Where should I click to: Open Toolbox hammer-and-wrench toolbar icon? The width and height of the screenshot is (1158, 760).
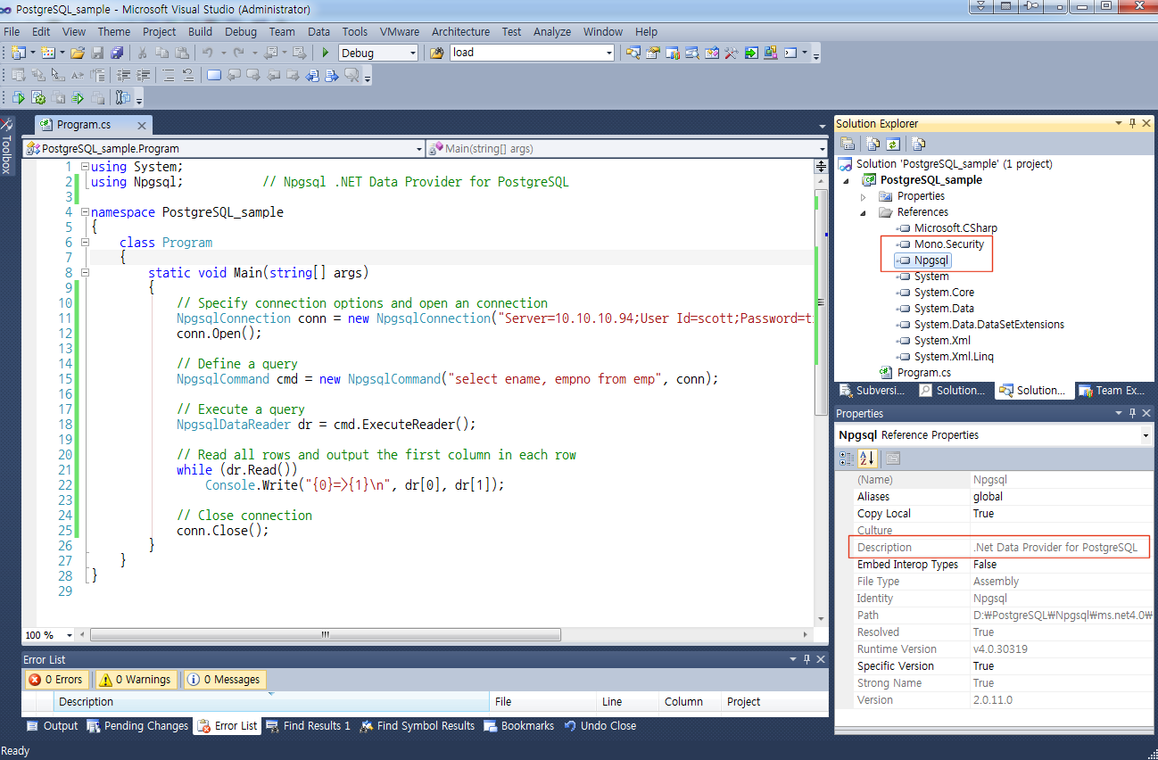[731, 53]
